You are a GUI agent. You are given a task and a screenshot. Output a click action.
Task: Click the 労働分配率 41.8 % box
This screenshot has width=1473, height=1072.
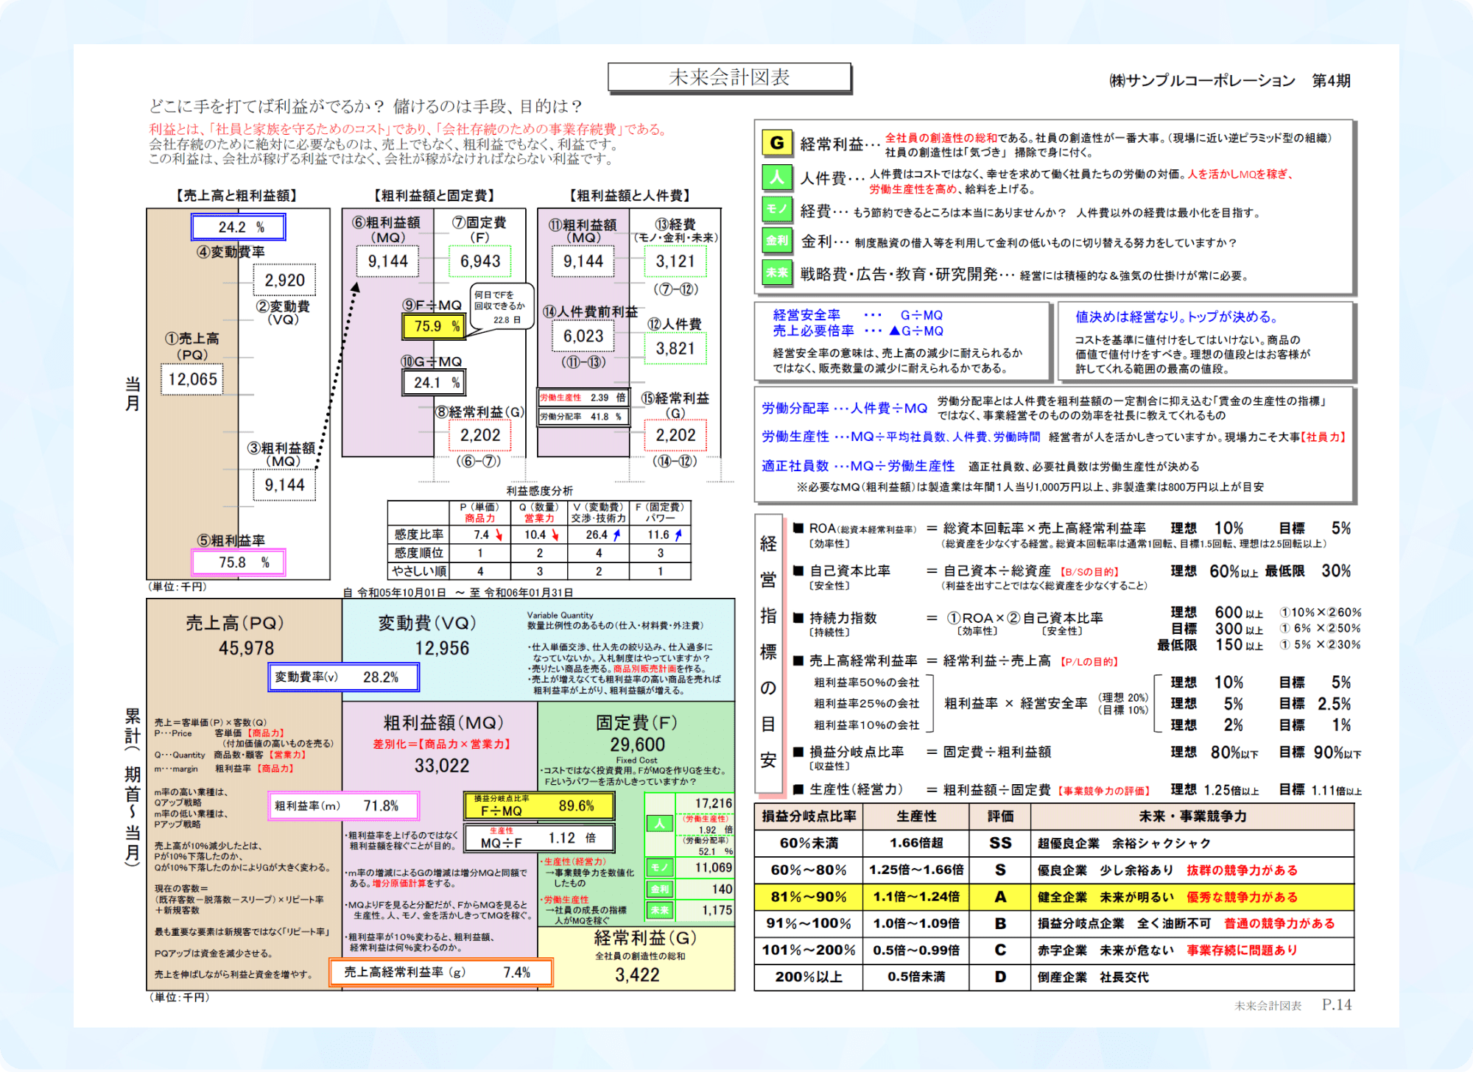point(583,417)
